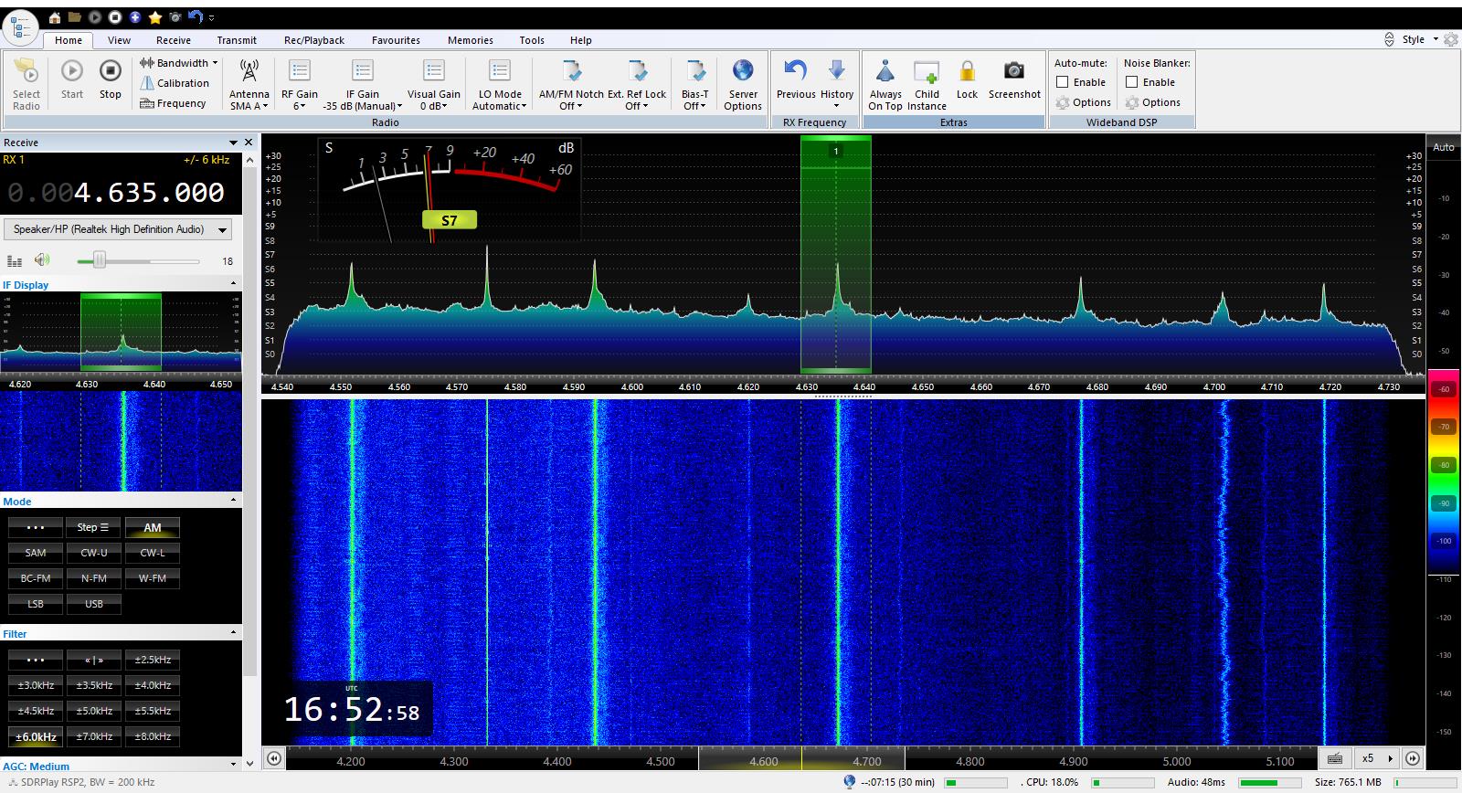Click the Lock icon in Extras

[967, 71]
